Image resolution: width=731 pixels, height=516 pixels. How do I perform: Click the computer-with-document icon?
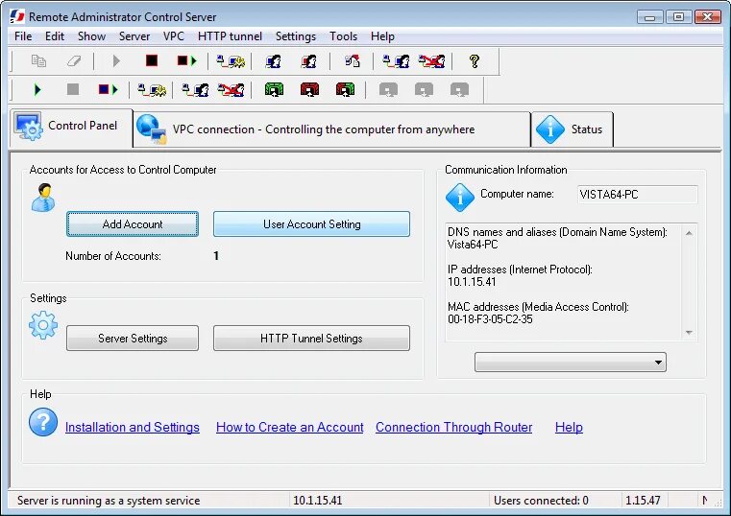coord(352,61)
